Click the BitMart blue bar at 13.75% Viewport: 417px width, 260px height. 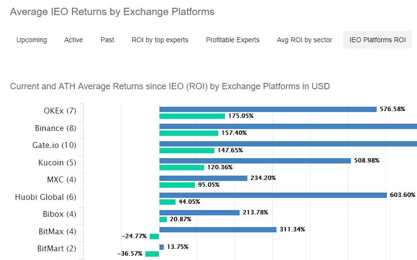coord(161,247)
